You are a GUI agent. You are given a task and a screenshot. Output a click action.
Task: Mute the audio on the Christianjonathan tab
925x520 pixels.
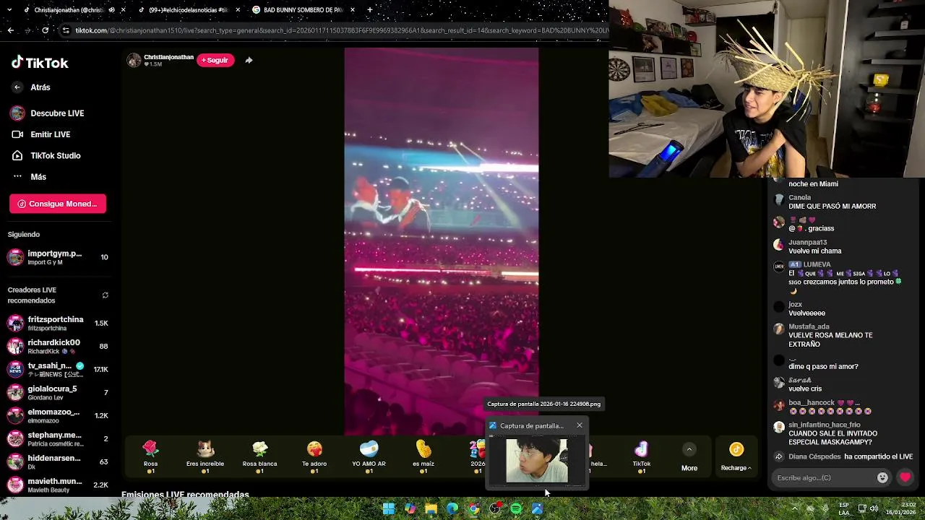pos(111,10)
